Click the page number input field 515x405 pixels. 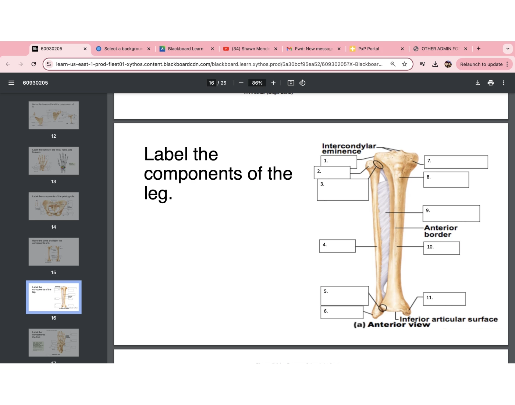212,83
